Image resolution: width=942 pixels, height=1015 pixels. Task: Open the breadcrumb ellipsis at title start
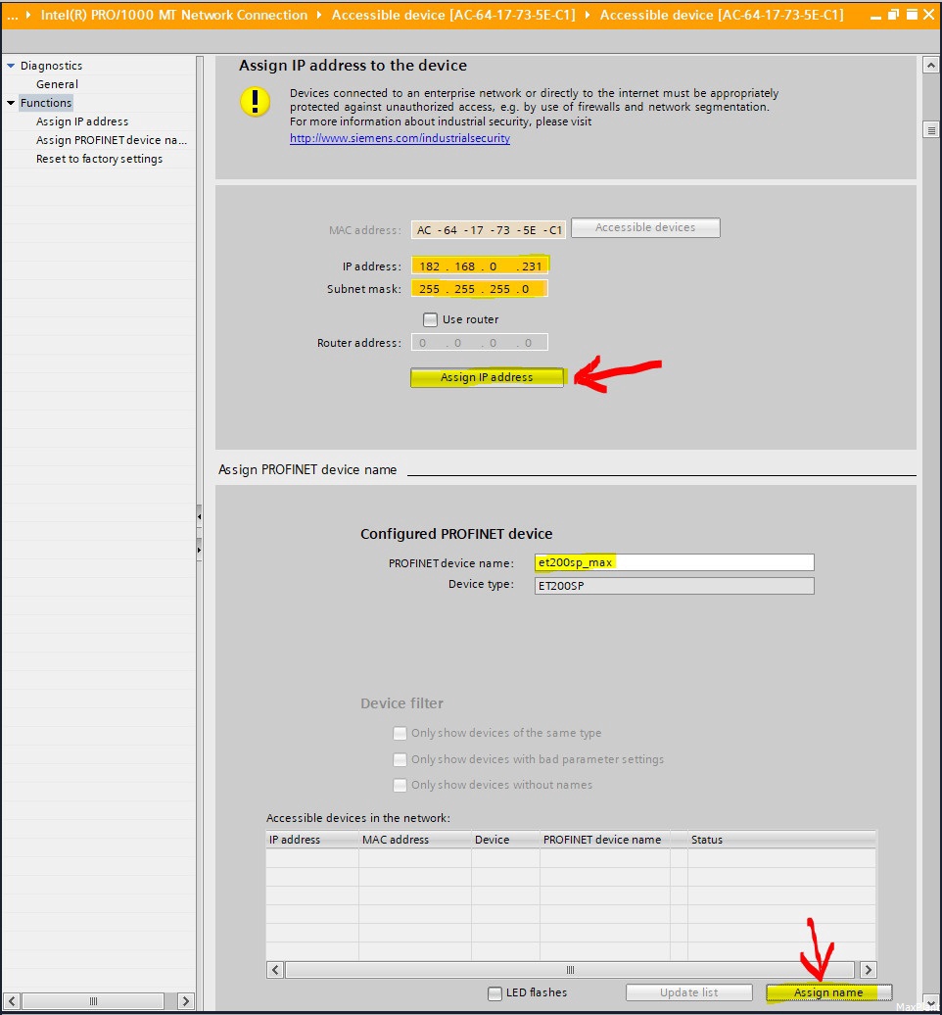(x=13, y=15)
